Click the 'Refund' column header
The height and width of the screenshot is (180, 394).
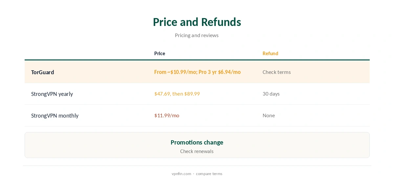270,53
